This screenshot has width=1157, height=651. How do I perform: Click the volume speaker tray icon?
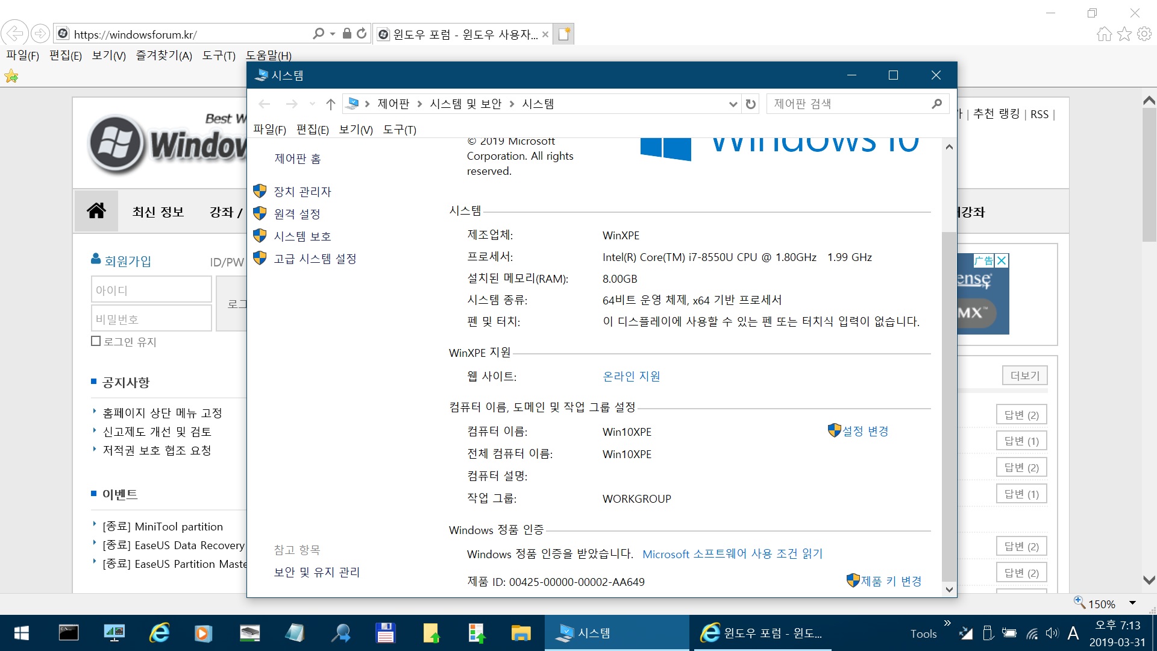(x=1052, y=633)
